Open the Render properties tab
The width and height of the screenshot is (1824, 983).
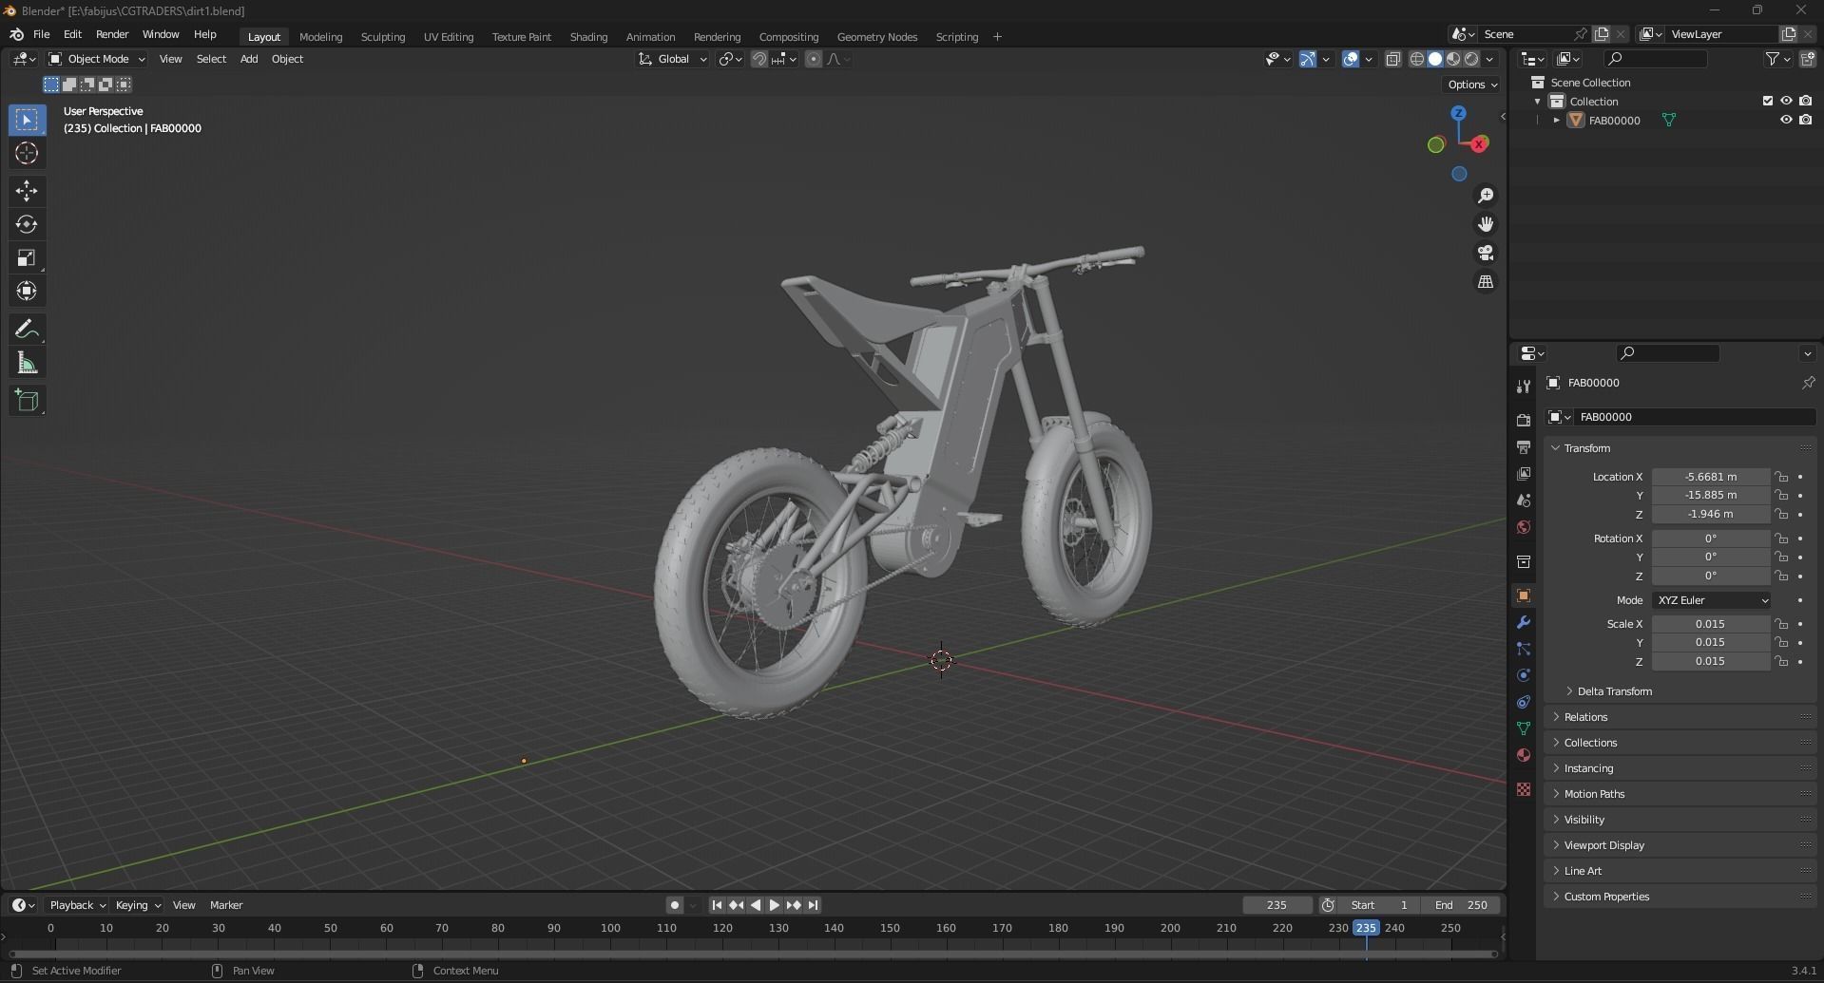click(1524, 420)
